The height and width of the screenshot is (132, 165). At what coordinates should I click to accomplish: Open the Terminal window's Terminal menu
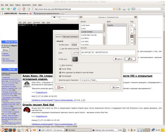click(x=36, y=22)
